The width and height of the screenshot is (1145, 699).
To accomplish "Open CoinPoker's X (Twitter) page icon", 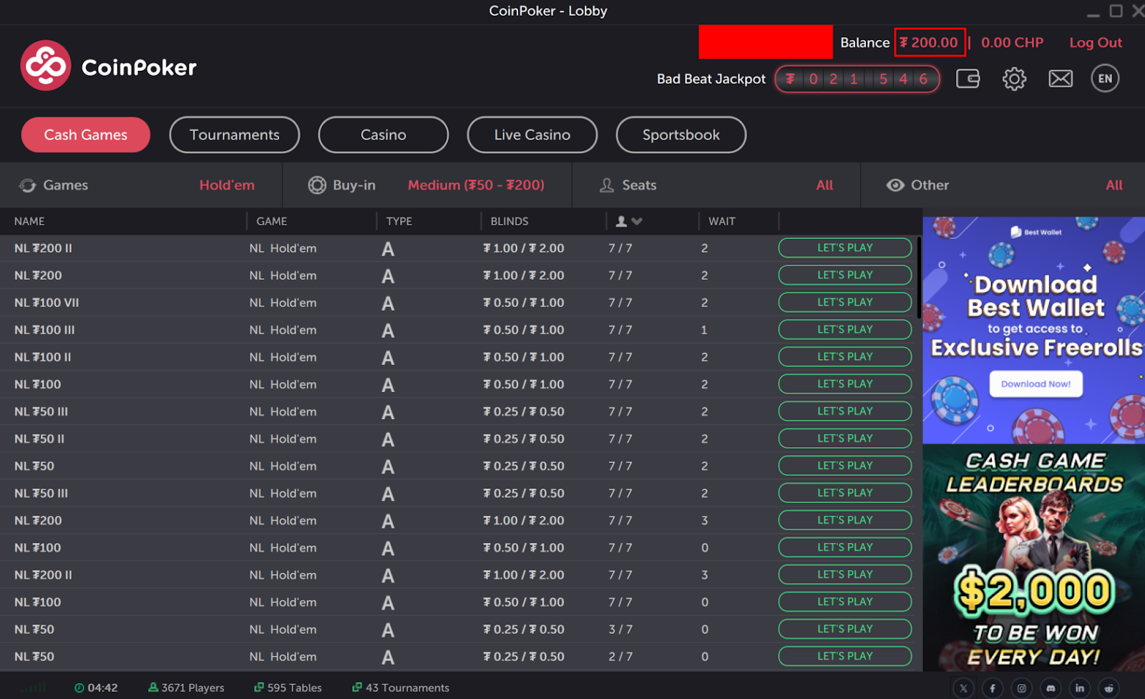I will (x=964, y=688).
